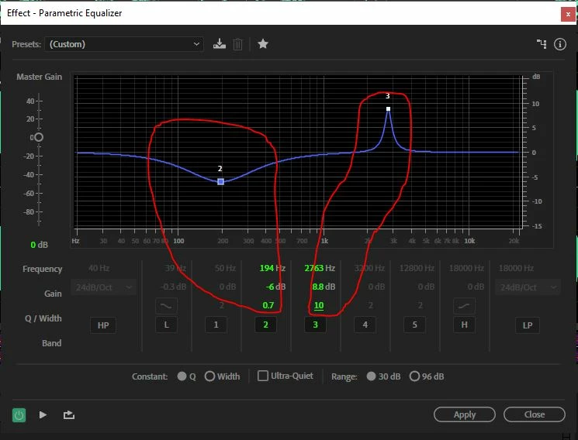Select Constant Q radio button
Image resolution: width=578 pixels, height=440 pixels.
tap(182, 376)
